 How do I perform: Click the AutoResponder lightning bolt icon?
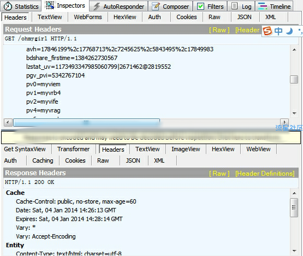[97, 7]
